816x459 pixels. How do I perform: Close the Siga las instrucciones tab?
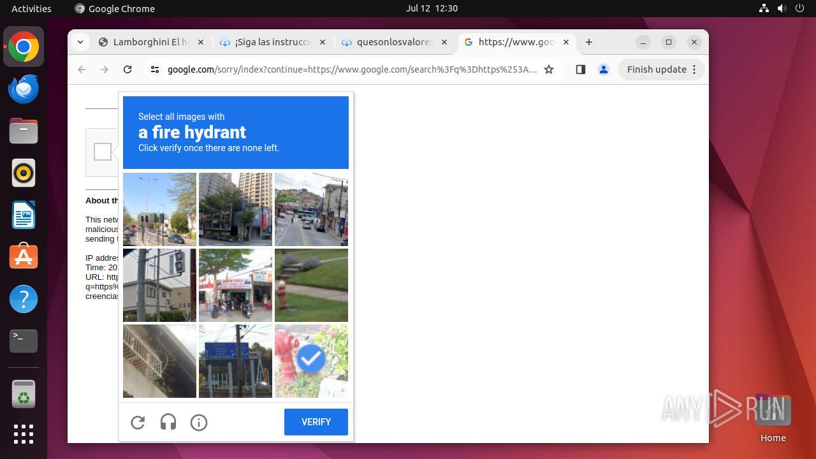pos(323,42)
